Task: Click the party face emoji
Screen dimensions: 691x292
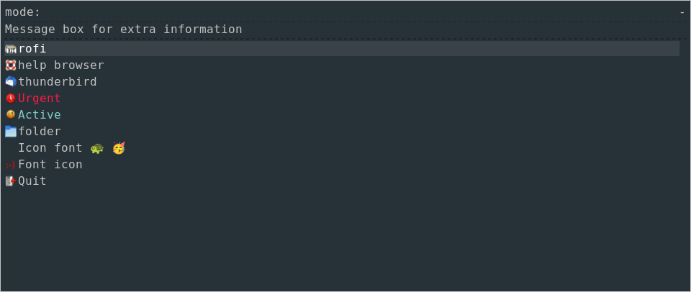Action: pos(119,148)
